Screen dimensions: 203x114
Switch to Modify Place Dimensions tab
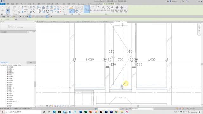pyautogui.click(x=109, y=4)
